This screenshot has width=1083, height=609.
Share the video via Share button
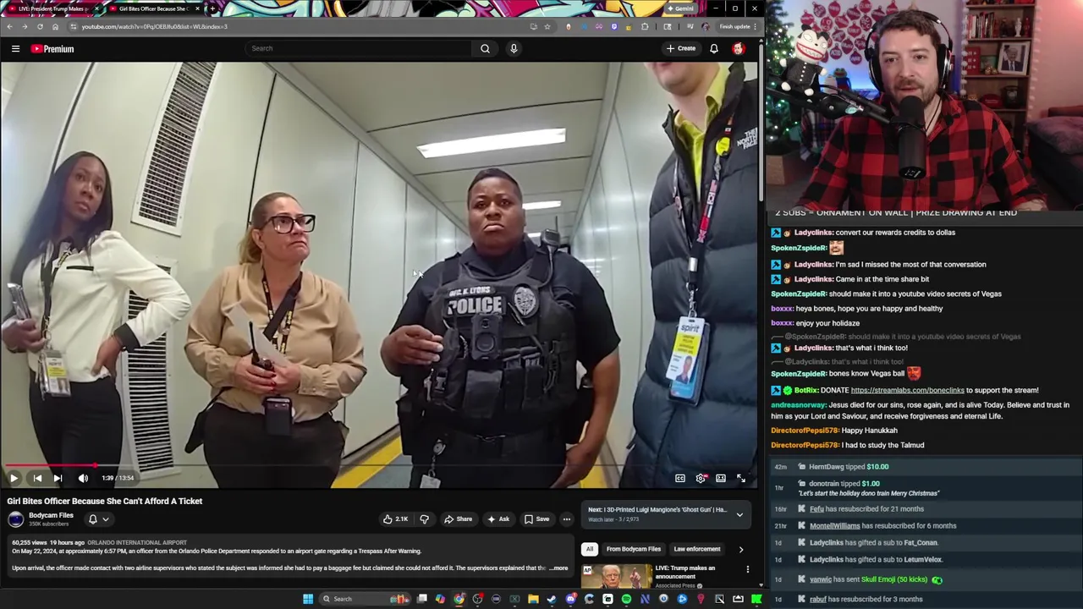coord(458,519)
